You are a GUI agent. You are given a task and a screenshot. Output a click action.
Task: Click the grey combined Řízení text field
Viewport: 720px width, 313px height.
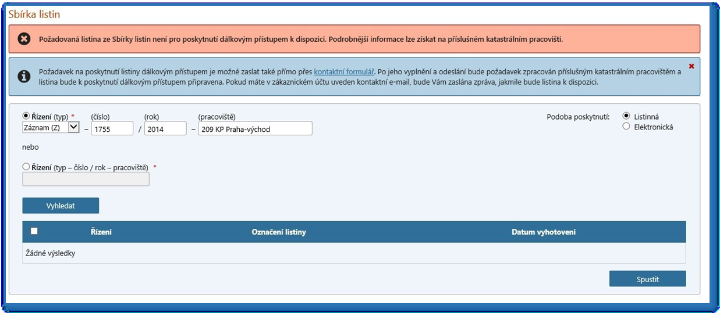(x=86, y=179)
